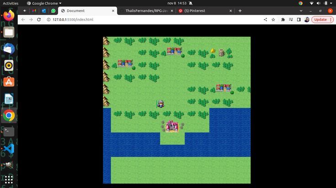Open Google Chrome app menu in top bar
This screenshot has height=188, width=336.
coord(44,3)
